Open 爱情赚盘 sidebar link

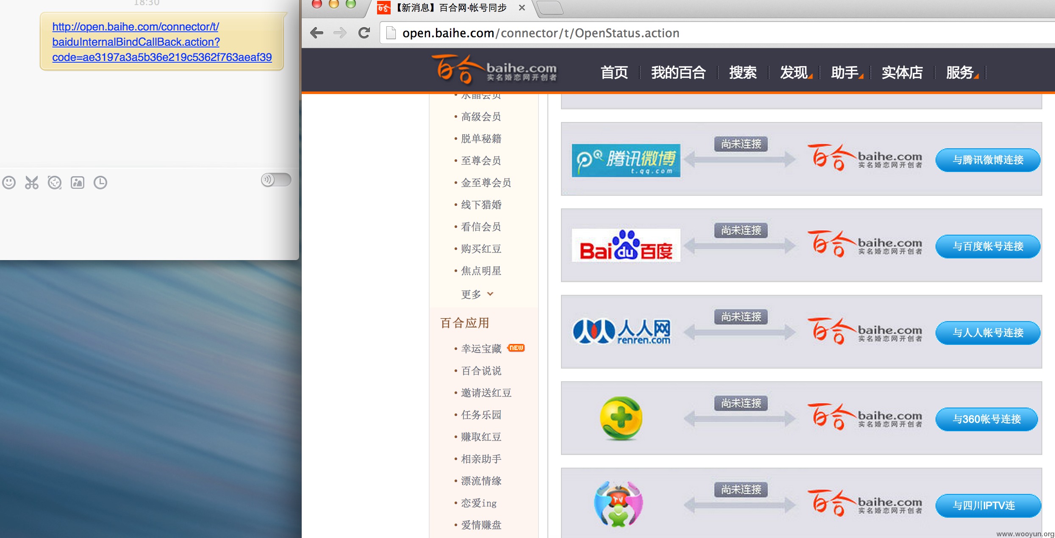point(481,525)
